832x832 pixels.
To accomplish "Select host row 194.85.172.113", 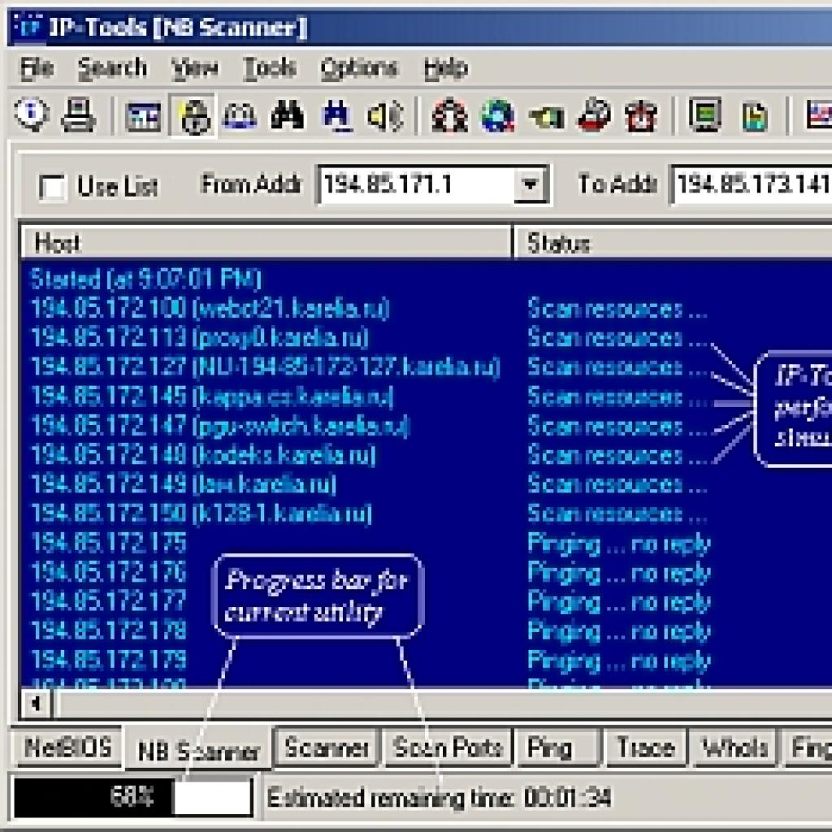I will pyautogui.click(x=200, y=337).
